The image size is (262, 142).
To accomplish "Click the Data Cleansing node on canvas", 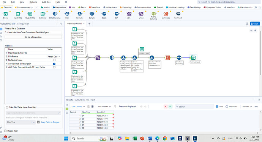I will pos(112,57).
